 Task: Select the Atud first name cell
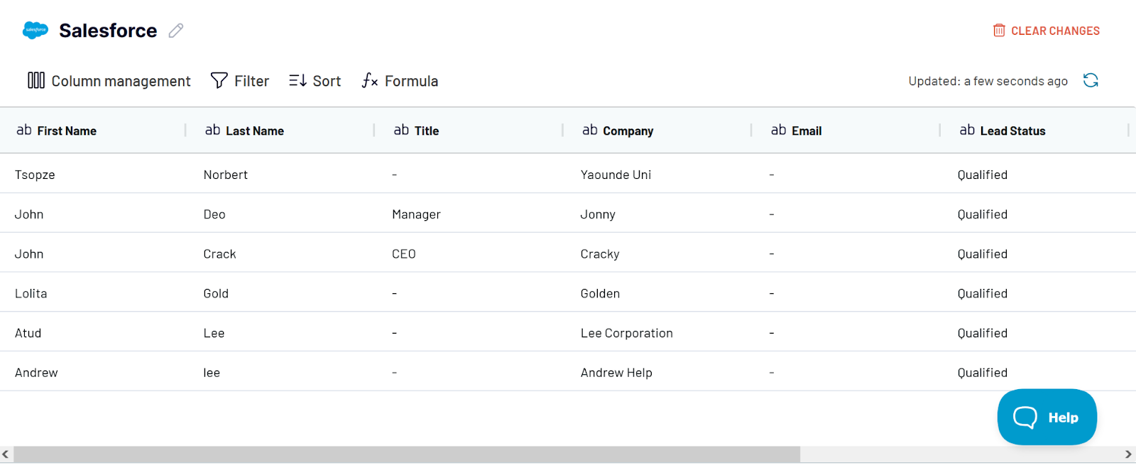point(28,333)
